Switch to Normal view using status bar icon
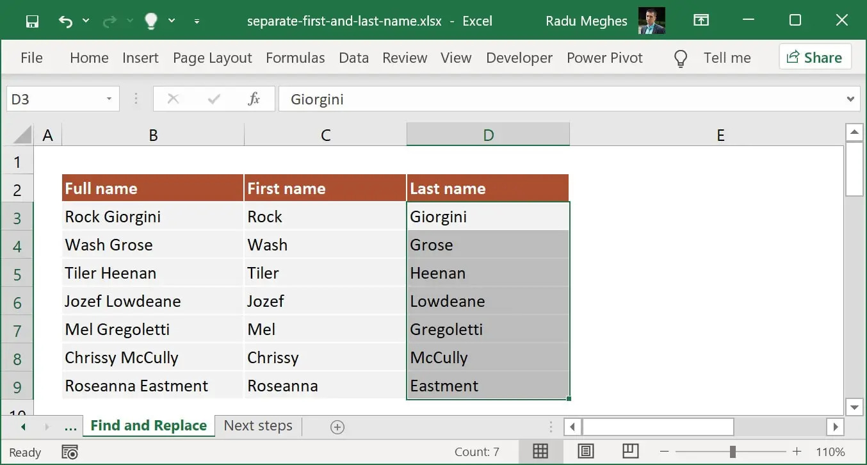Screen dimensions: 867x465 [540, 451]
